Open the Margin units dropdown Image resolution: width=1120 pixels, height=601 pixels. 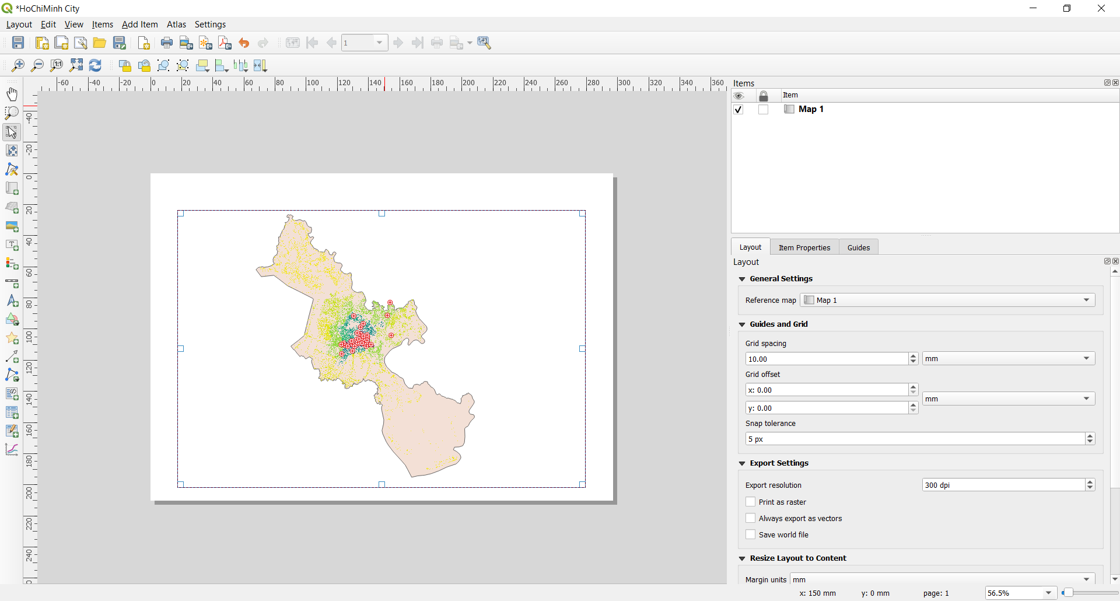943,579
